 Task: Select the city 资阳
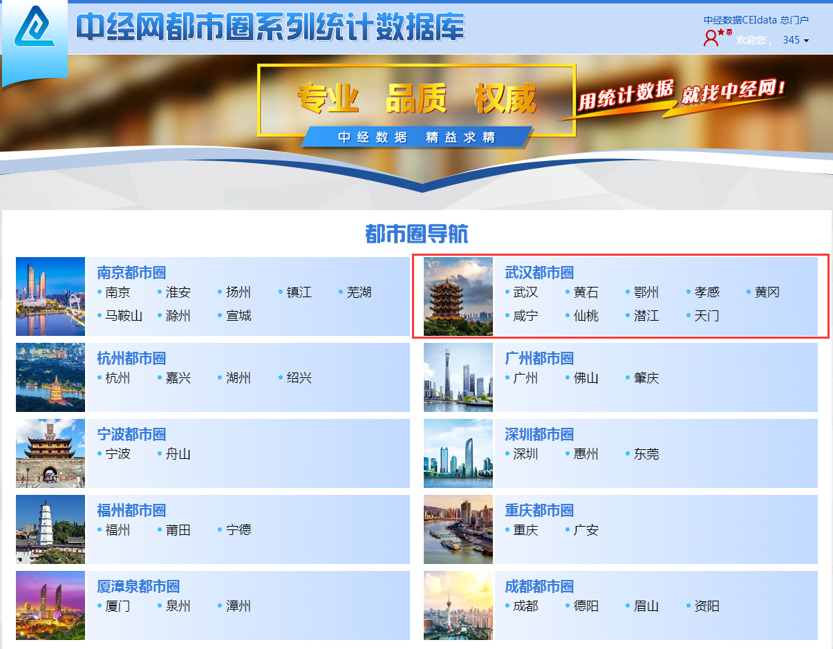pyautogui.click(x=707, y=606)
